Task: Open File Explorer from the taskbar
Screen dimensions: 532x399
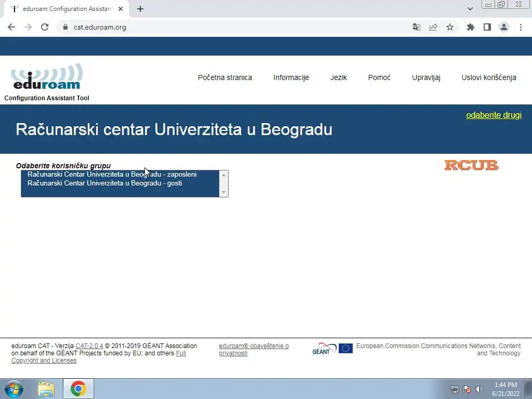Action: click(46, 389)
